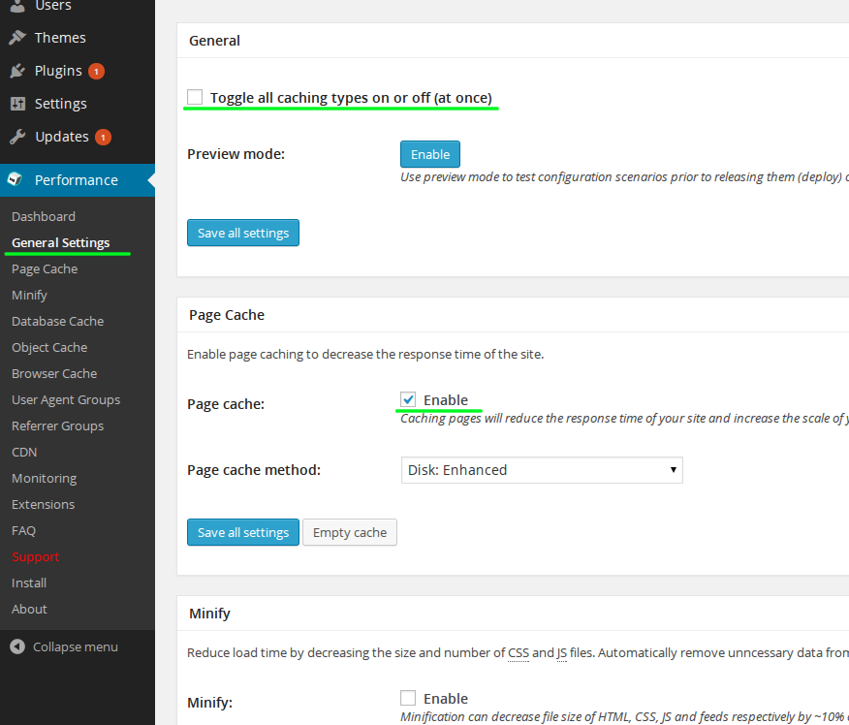Open the Object Cache submenu item

point(49,348)
